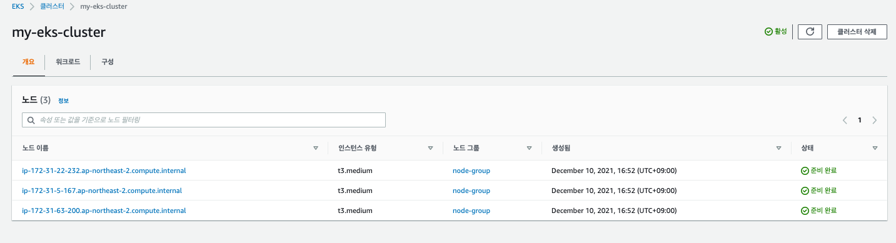Click page number 1 in pagination
The image size is (896, 243).
pyautogui.click(x=860, y=120)
